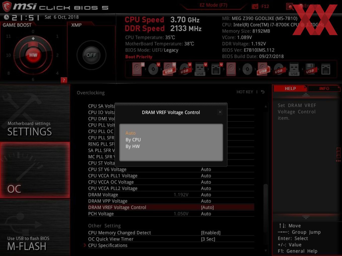This screenshot has height=256, width=342.
Task: Open CPU ST V6 Voltage Auto value
Action: click(x=206, y=169)
